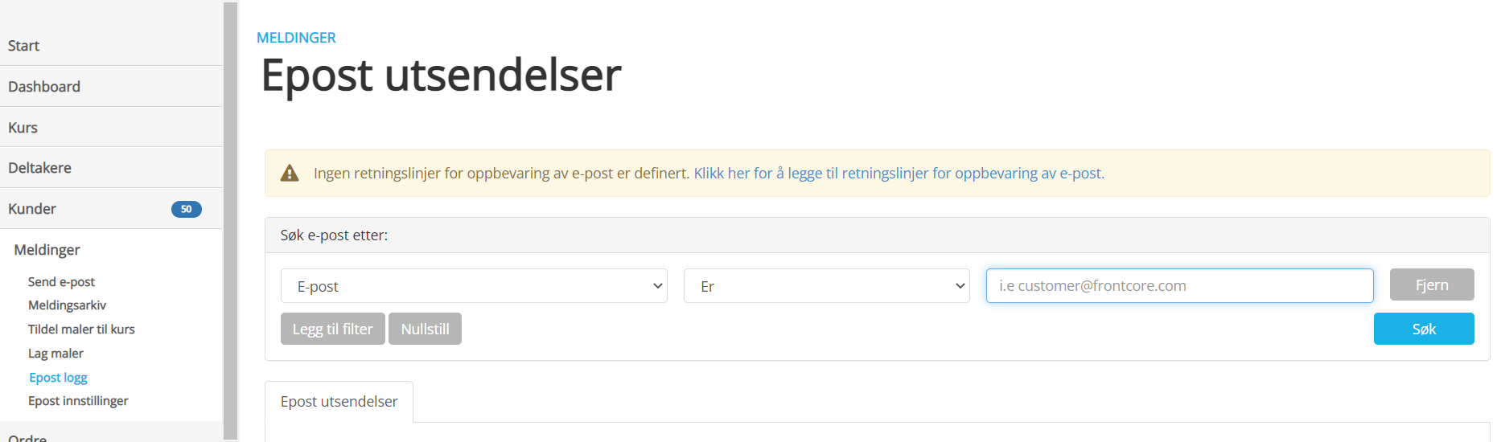The height and width of the screenshot is (442, 1501).
Task: Select Epost innstillinger in the sidebar
Action: point(78,401)
